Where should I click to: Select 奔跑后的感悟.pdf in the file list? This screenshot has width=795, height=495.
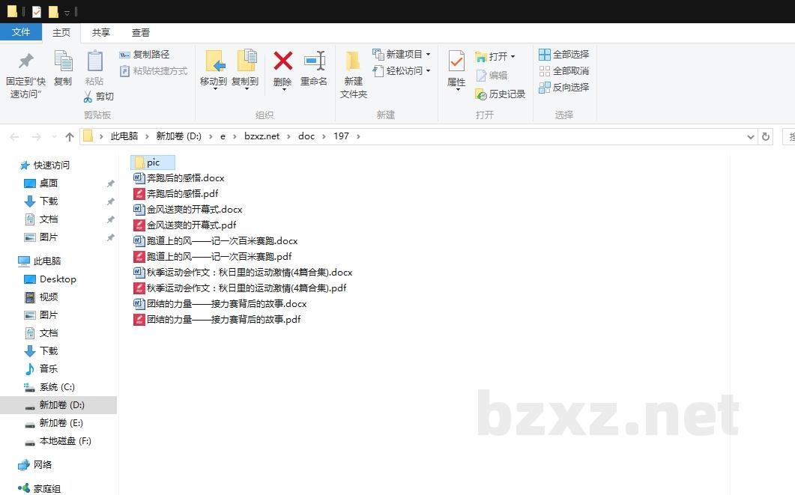182,193
